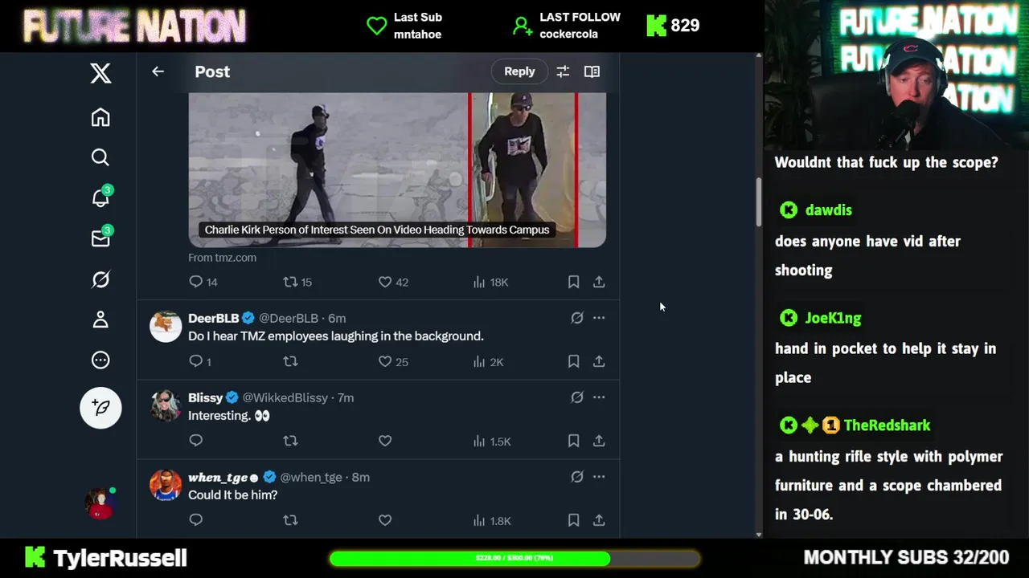Go to Home in the X sidebar
The width and height of the screenshot is (1029, 578).
pos(100,117)
